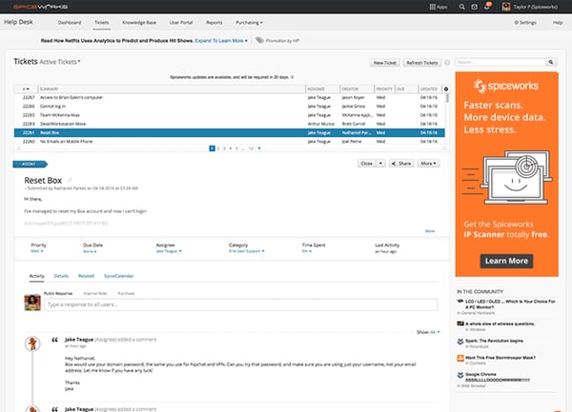Open the Details tab of ticket
The height and width of the screenshot is (412, 572).
pos(61,274)
